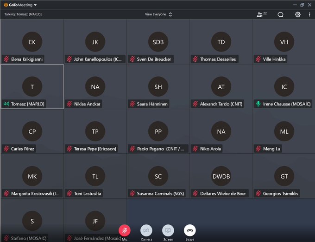Open the settings gear icon
Viewport: 315px width, 242px height.
tap(297, 14)
